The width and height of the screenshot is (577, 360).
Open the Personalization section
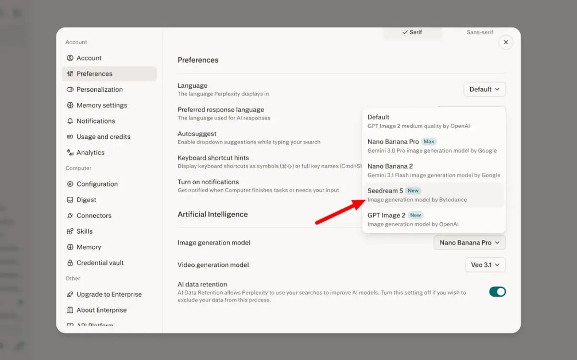109,90
